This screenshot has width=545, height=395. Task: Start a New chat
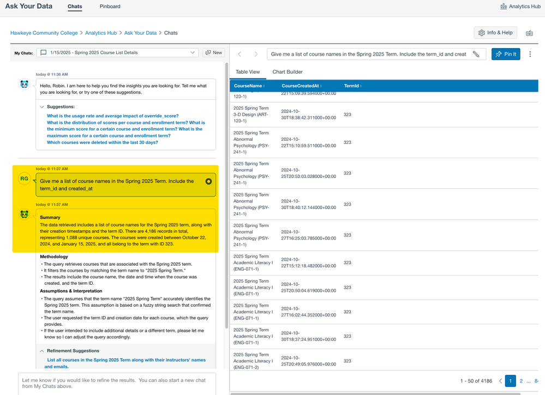(213, 52)
